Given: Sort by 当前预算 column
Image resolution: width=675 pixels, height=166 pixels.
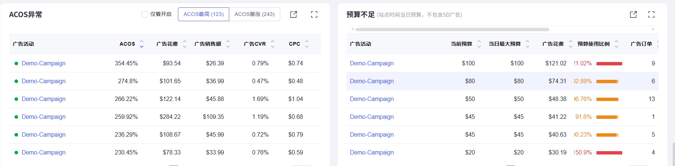Looking at the screenshot, I should [x=479, y=44].
